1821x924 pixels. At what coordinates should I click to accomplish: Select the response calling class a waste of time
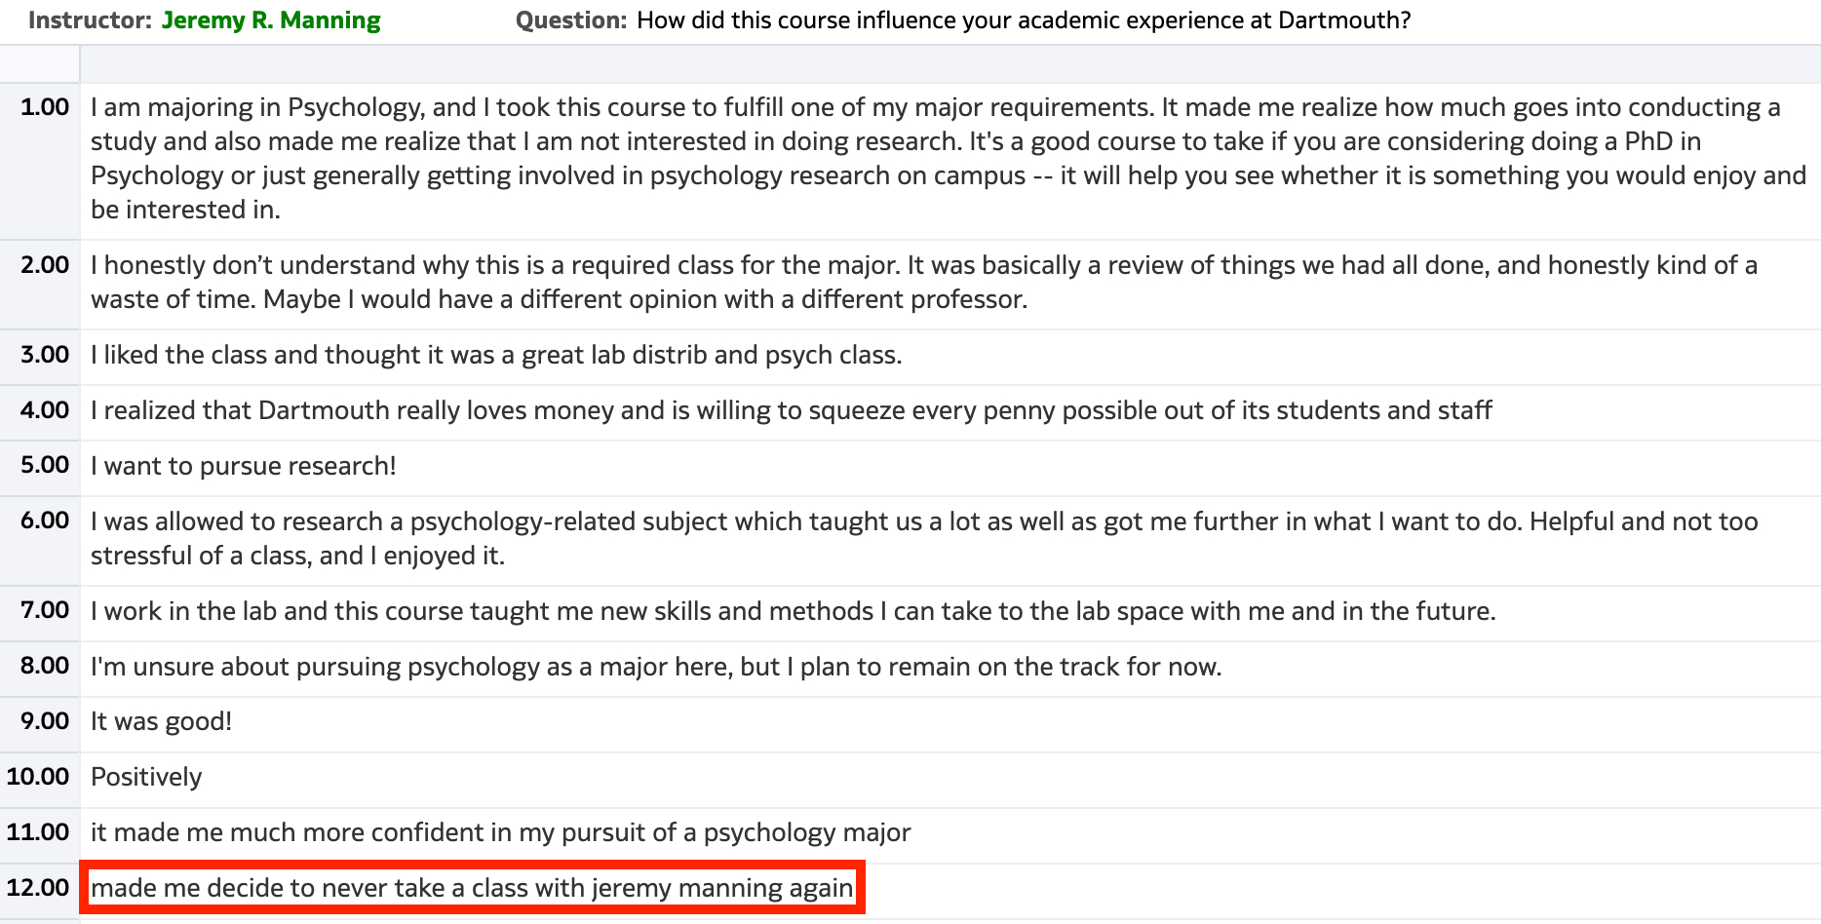point(923,282)
